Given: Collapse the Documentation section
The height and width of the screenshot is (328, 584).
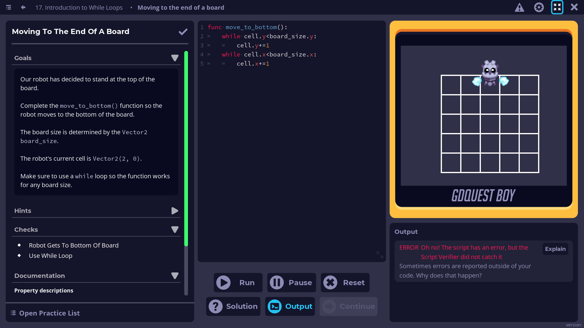Looking at the screenshot, I should (175, 276).
